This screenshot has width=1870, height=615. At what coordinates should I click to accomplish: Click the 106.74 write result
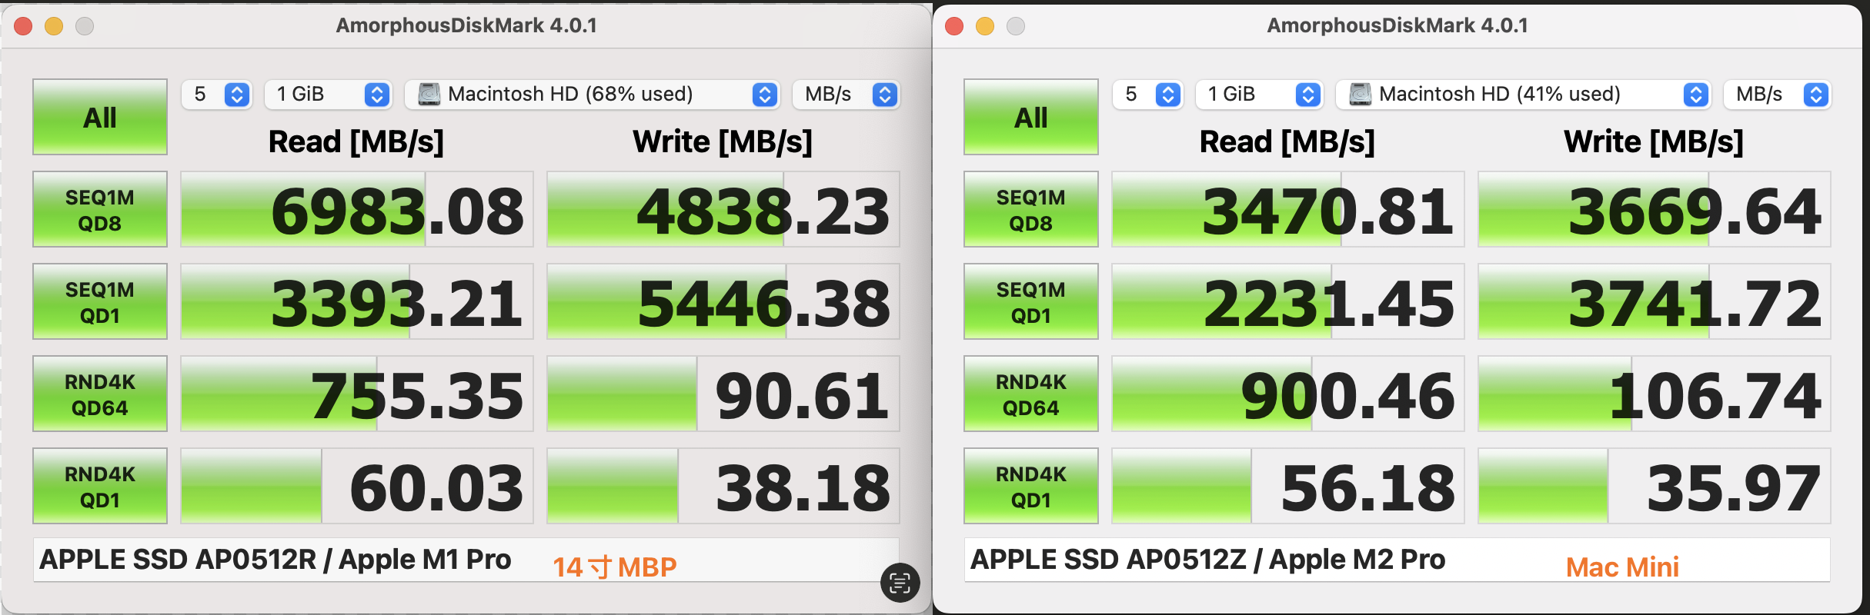pyautogui.click(x=1655, y=394)
